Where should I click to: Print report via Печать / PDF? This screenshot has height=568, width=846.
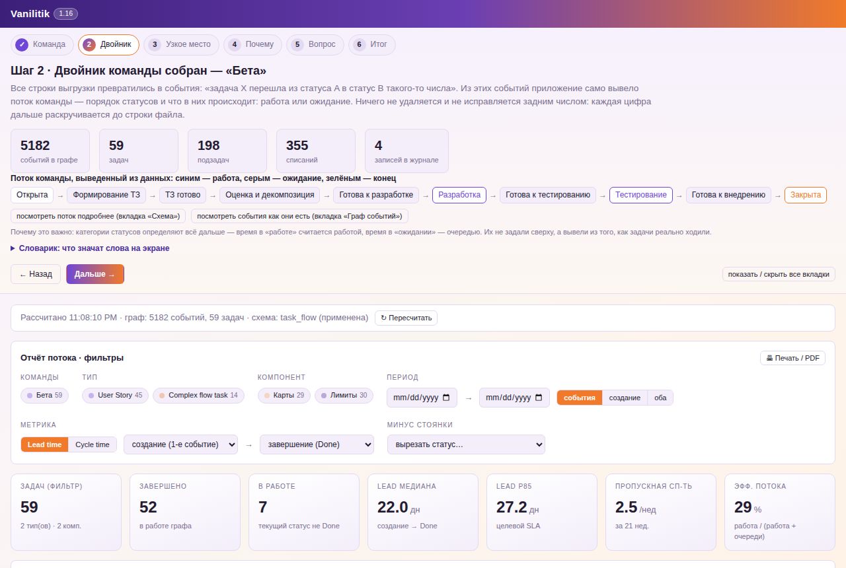point(792,358)
